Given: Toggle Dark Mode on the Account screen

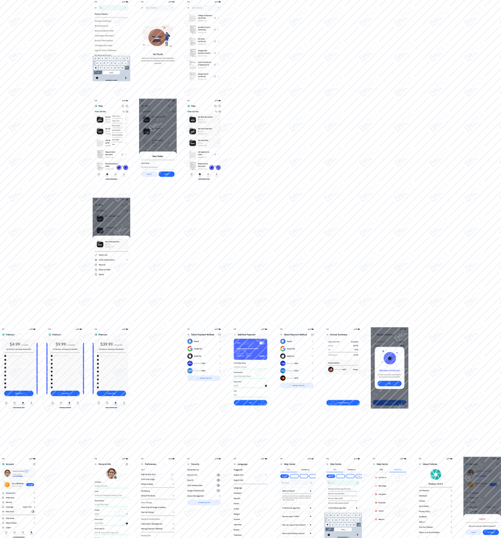Looking at the screenshot, I should [33, 512].
